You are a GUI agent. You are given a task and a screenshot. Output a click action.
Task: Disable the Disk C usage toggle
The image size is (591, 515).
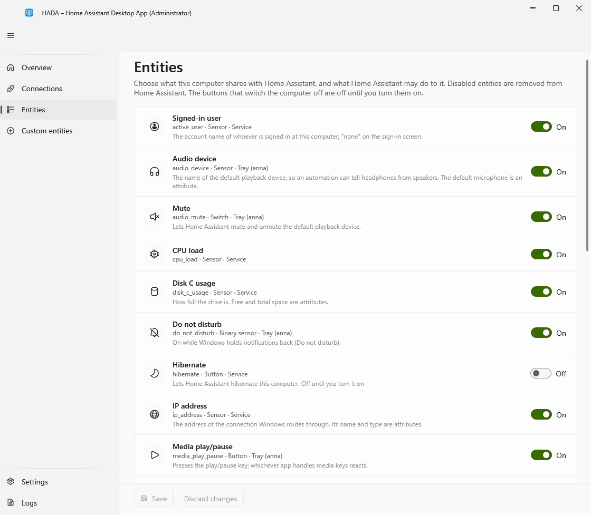[541, 291]
